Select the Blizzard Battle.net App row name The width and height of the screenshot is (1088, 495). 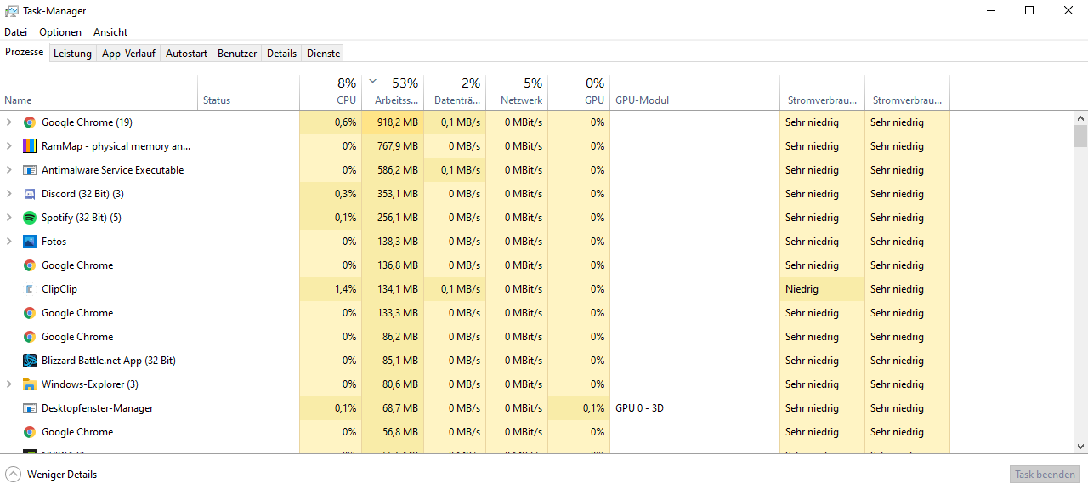(x=109, y=361)
